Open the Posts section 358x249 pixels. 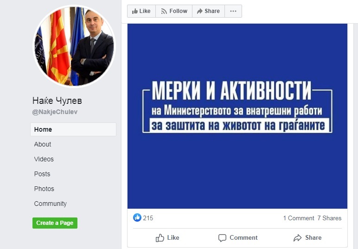[42, 174]
